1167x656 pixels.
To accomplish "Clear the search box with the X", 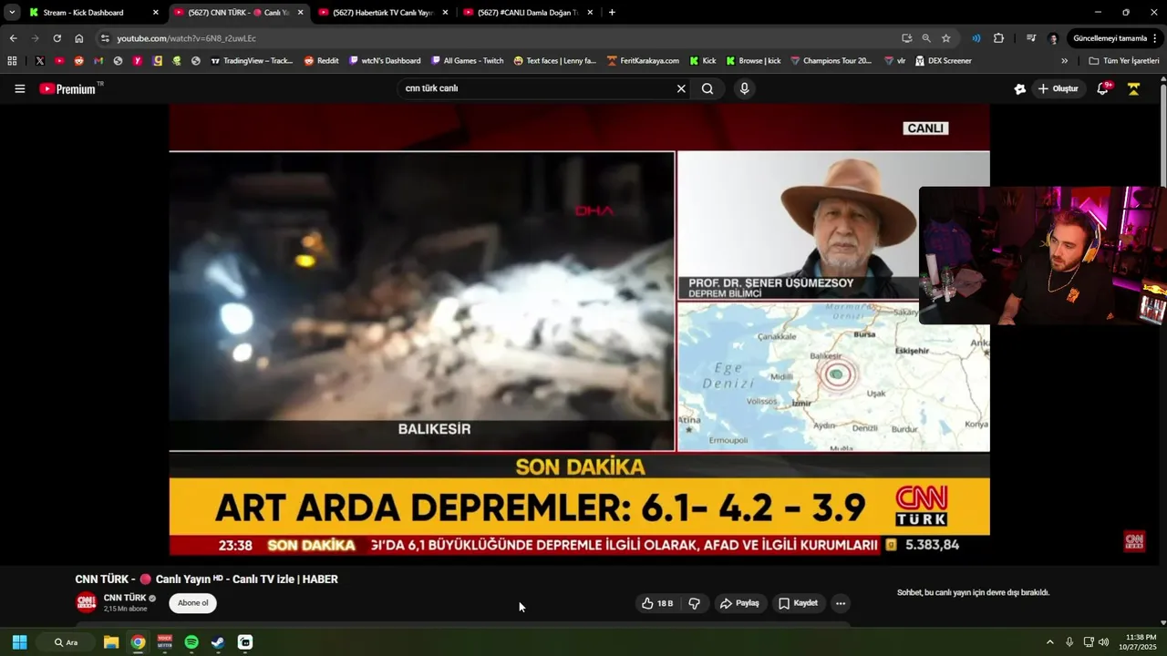I will [680, 88].
